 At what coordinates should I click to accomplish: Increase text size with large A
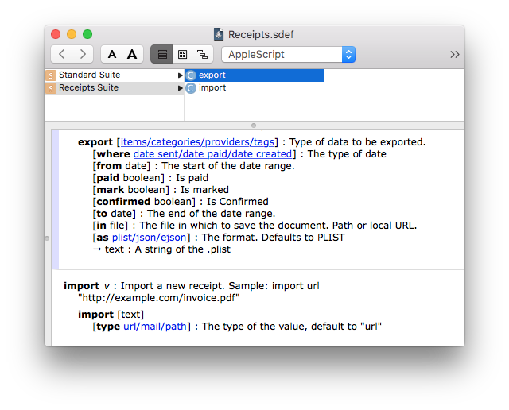tap(132, 54)
